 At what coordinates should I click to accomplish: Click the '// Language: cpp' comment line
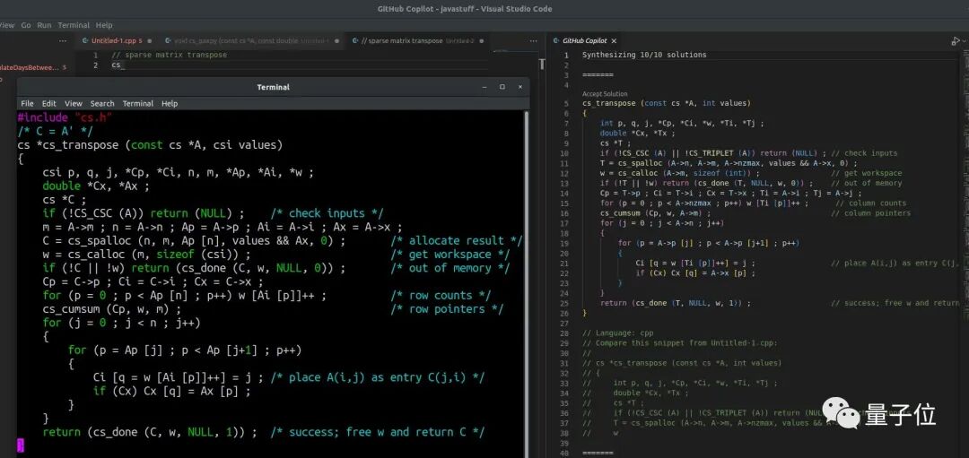tap(618, 333)
